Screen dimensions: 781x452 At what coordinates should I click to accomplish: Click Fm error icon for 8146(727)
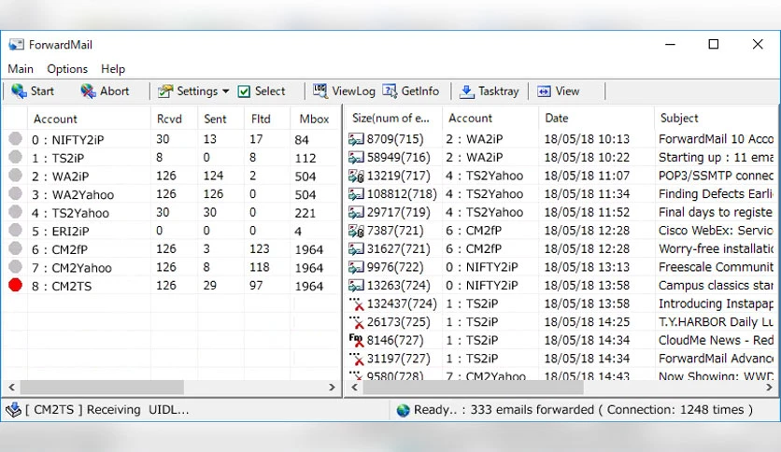coord(356,340)
